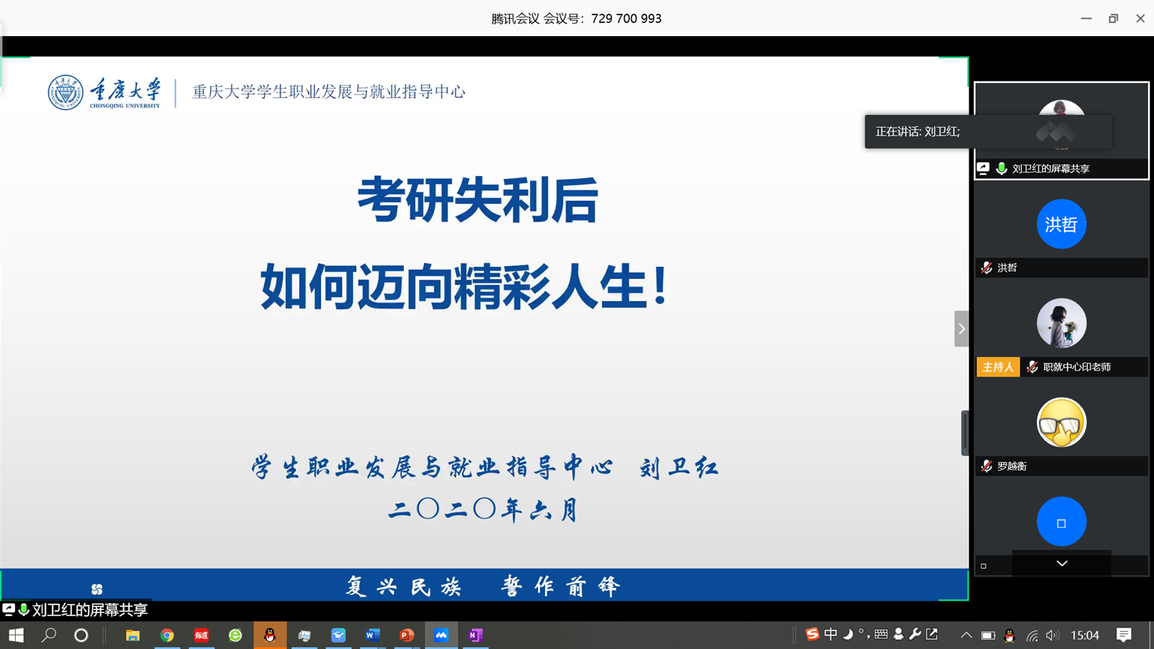Click the green microphone icon in 刘卫红的屏幕共享 tile
Viewport: 1154px width, 649px height.
click(1001, 168)
